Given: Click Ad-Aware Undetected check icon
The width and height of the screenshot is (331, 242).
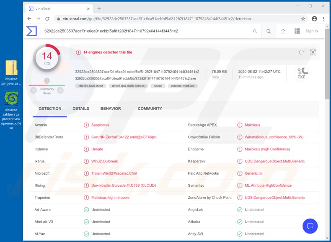Looking at the screenshot, I should coord(86,210).
